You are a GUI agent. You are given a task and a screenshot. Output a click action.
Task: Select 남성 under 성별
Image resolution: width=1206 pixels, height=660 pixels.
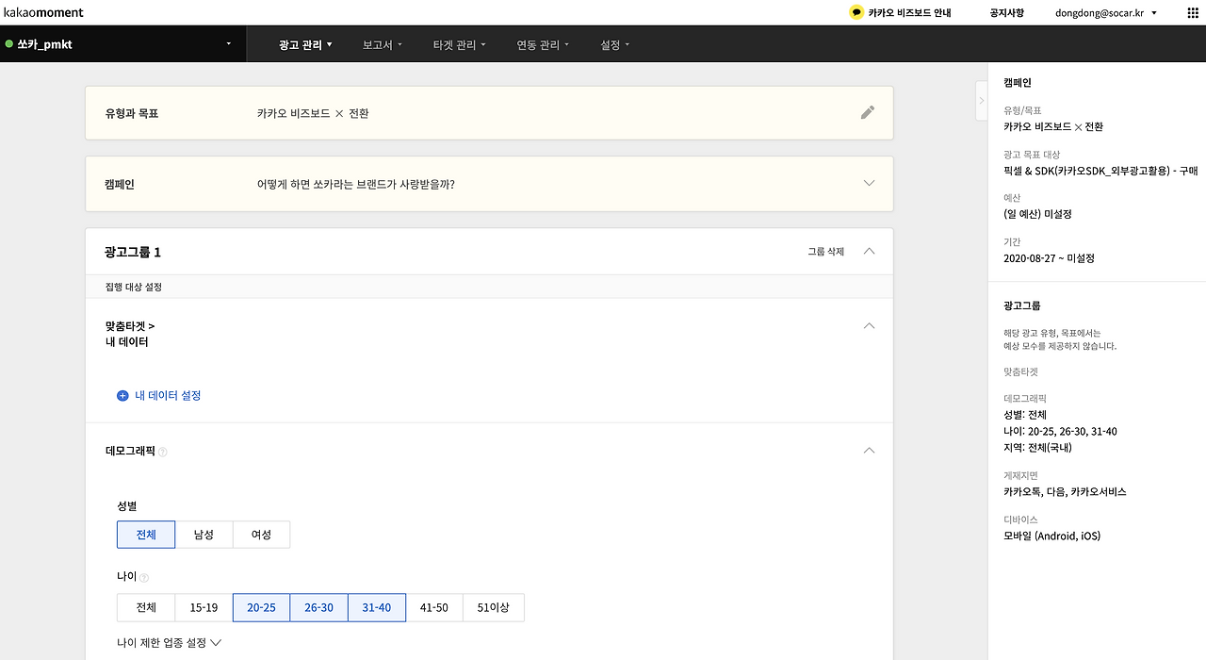(205, 534)
